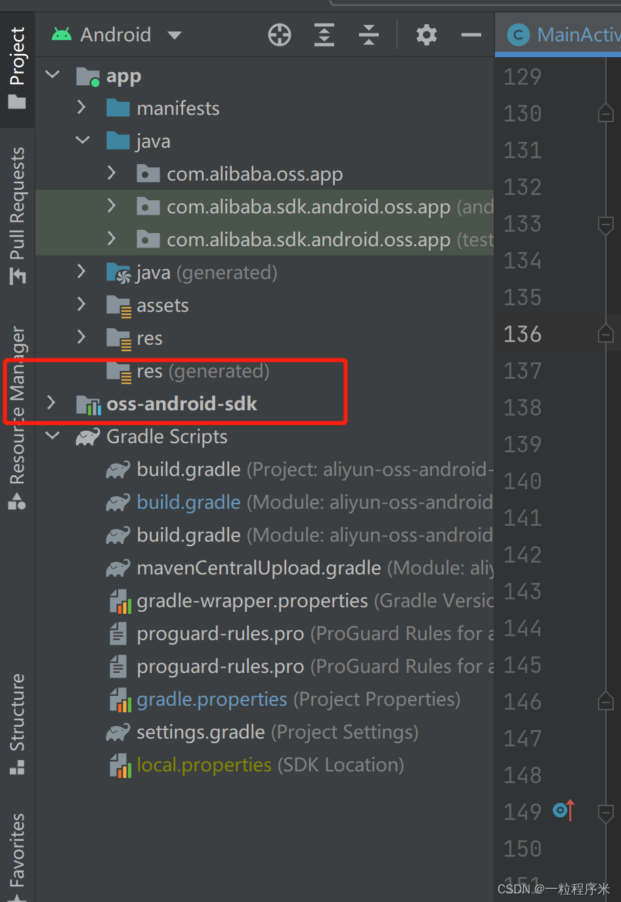Click the Select Opened File target icon

(x=280, y=35)
